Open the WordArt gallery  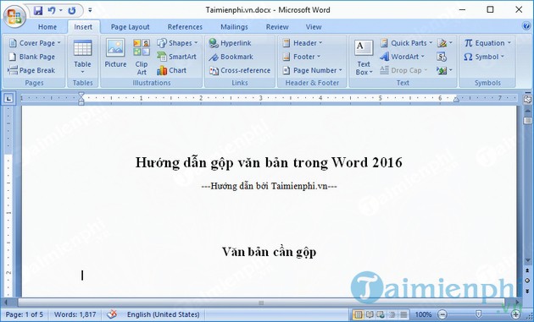pos(403,57)
